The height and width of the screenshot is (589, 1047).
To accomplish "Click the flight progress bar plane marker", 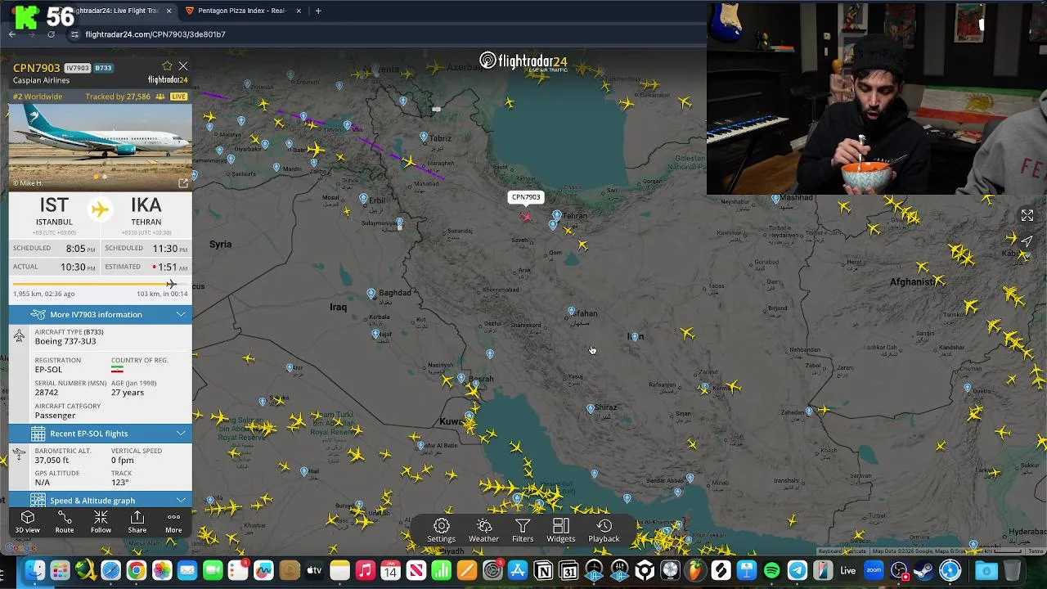I will (x=171, y=284).
